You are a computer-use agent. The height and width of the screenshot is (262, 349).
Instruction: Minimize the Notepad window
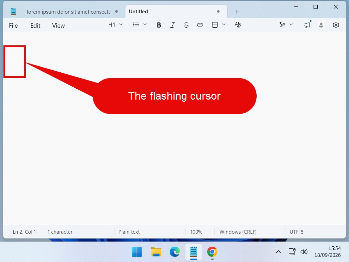click(296, 7)
